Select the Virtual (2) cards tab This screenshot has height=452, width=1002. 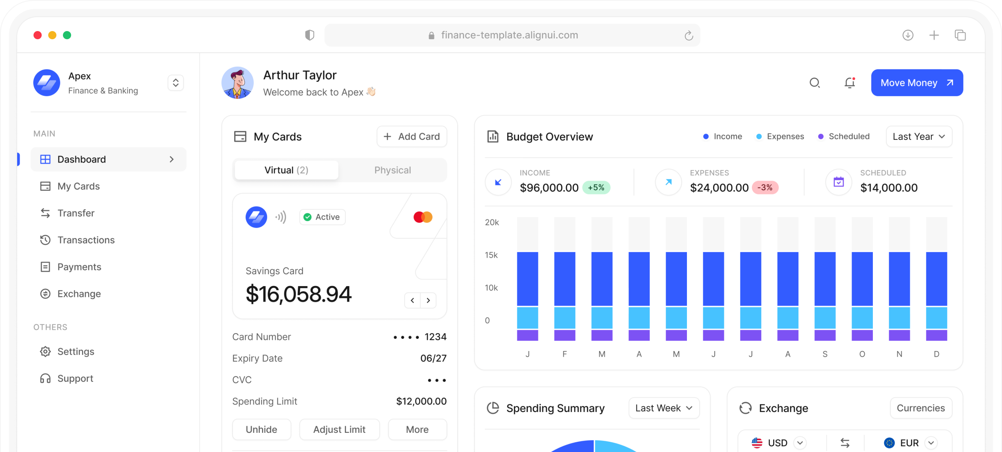point(286,170)
